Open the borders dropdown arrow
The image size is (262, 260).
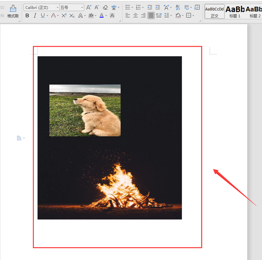pyautogui.click(x=193, y=16)
